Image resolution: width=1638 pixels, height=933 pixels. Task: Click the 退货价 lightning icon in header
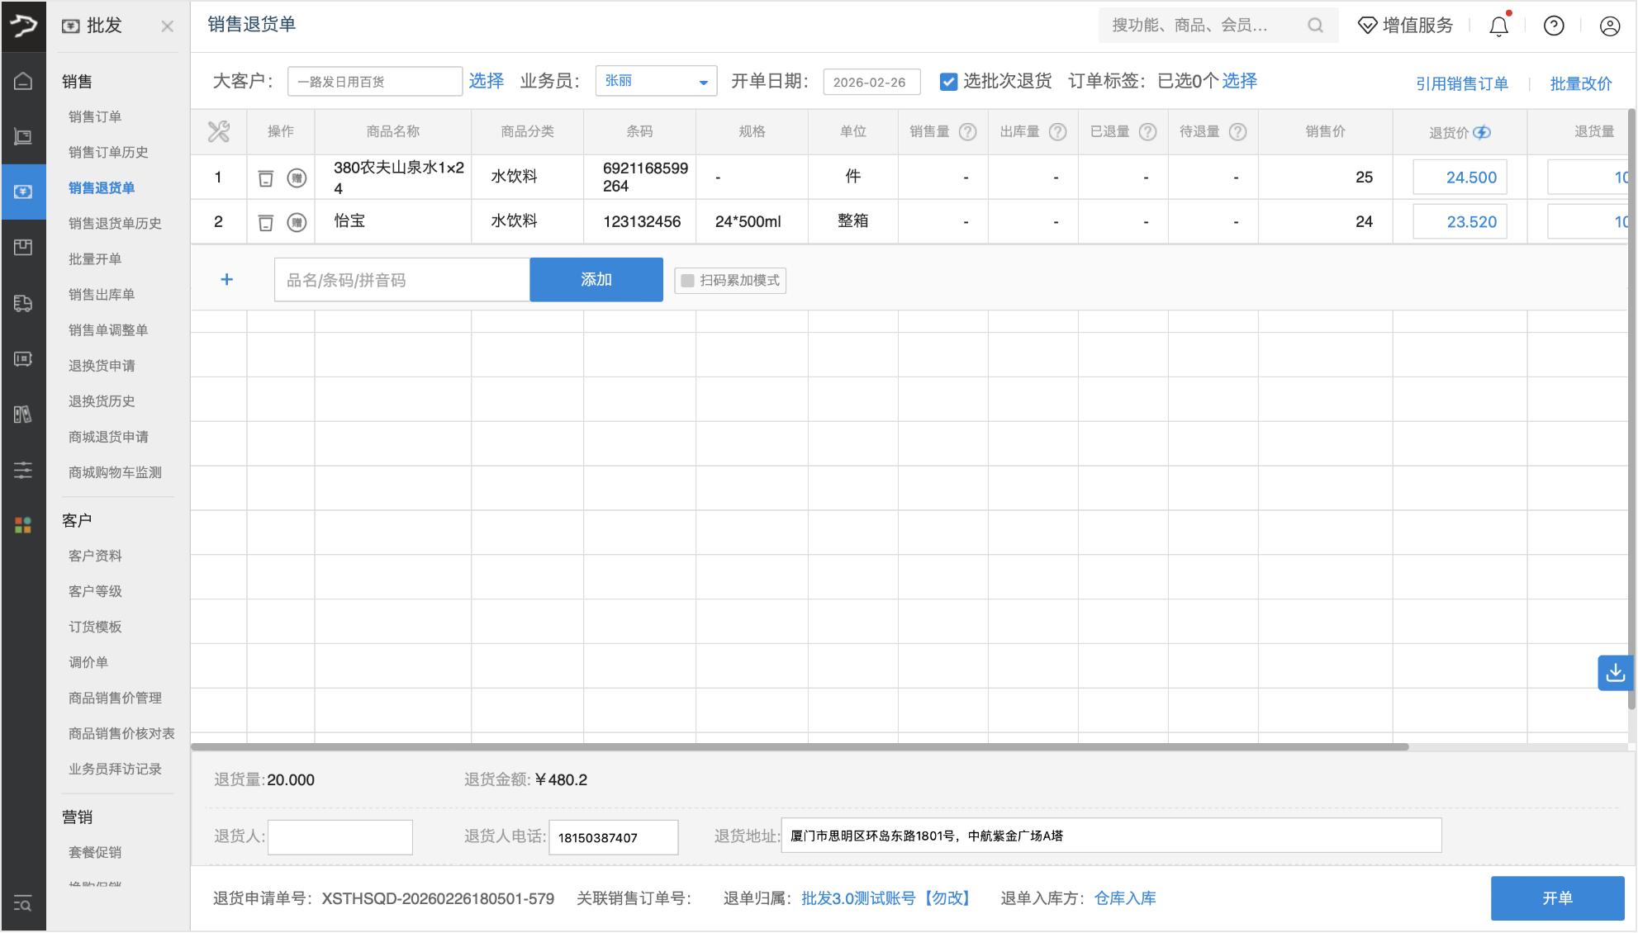(x=1483, y=132)
